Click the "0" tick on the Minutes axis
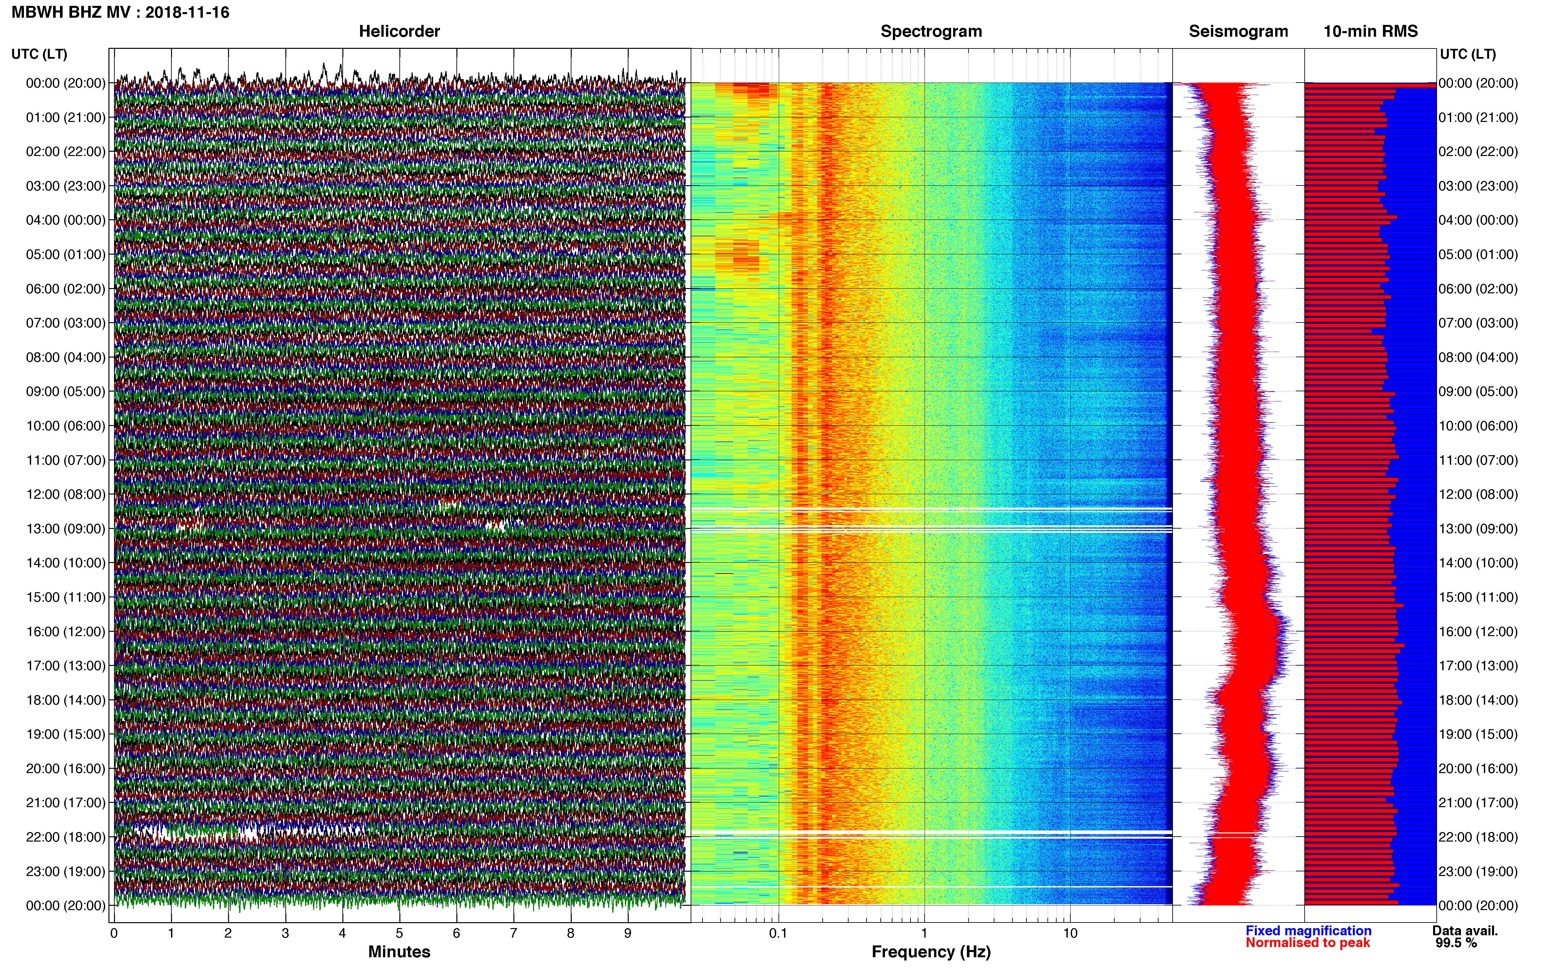 [x=114, y=933]
